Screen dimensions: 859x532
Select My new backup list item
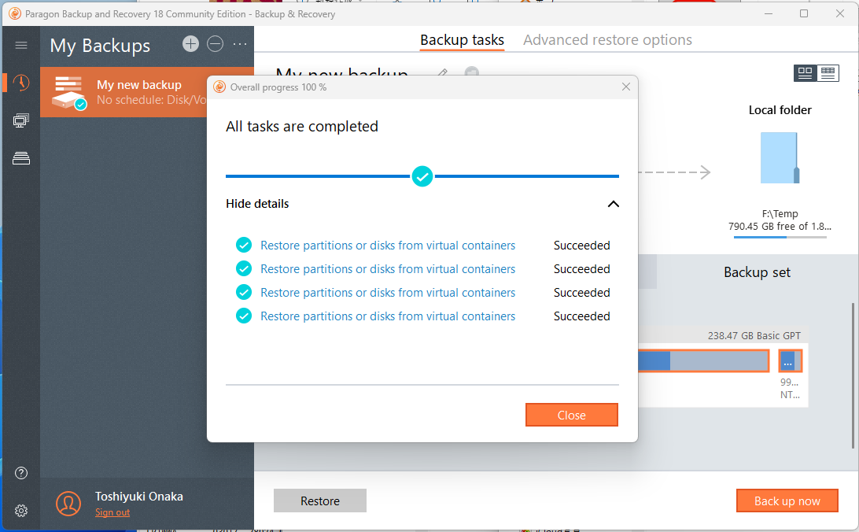(147, 92)
